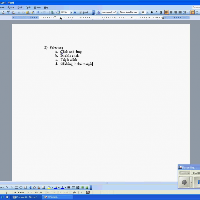Screen dimensions: 200x200
Task: Switch to Recording taskbar button
Action: pos(58,197)
